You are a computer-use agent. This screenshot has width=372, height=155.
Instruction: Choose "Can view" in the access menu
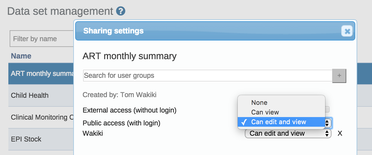pyautogui.click(x=265, y=112)
